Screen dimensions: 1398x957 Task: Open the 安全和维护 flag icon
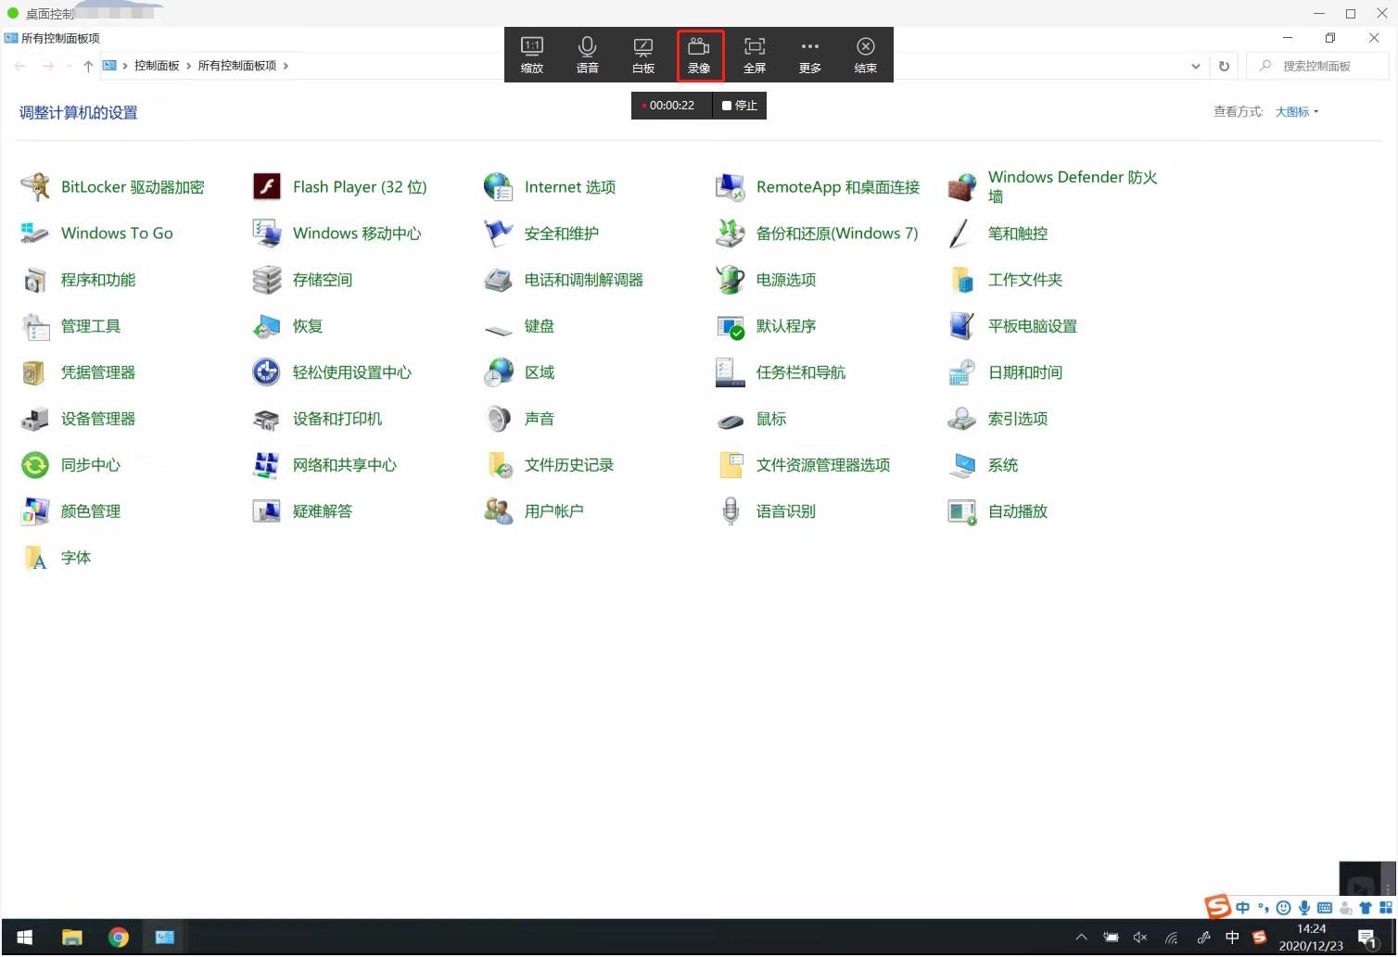click(x=499, y=233)
